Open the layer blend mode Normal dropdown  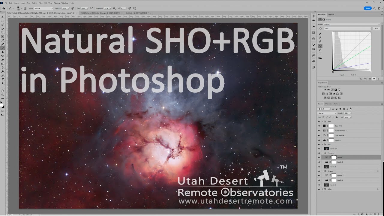327,113
